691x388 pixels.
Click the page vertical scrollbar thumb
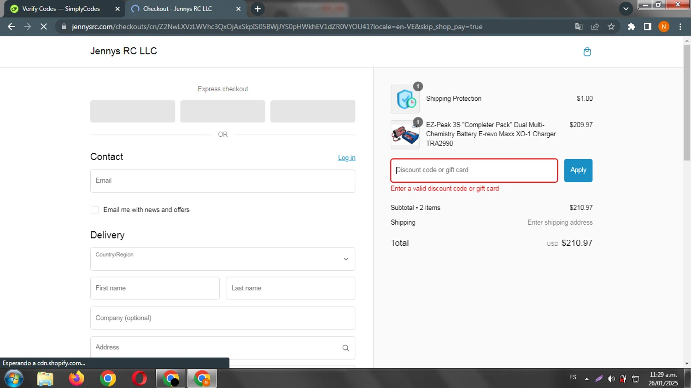(687, 103)
